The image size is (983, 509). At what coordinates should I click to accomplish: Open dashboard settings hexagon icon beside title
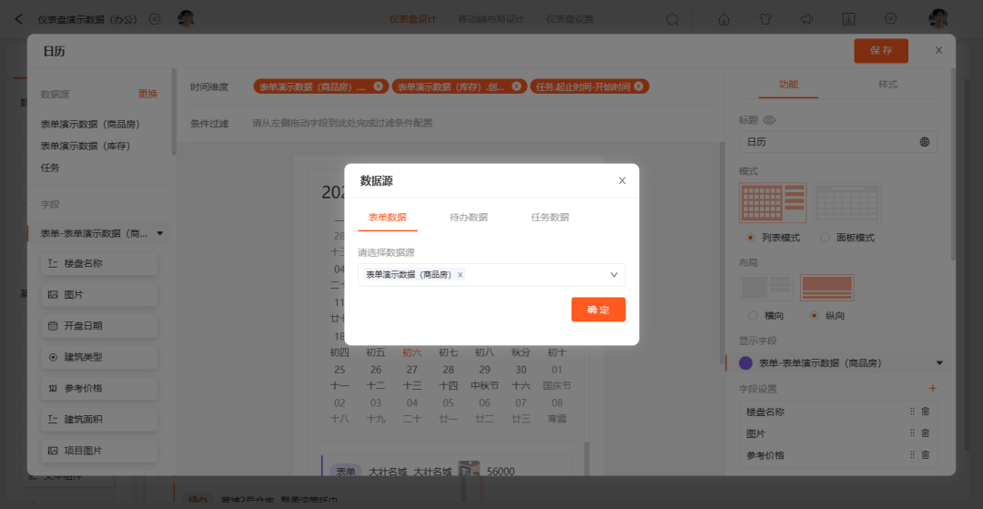coord(154,19)
